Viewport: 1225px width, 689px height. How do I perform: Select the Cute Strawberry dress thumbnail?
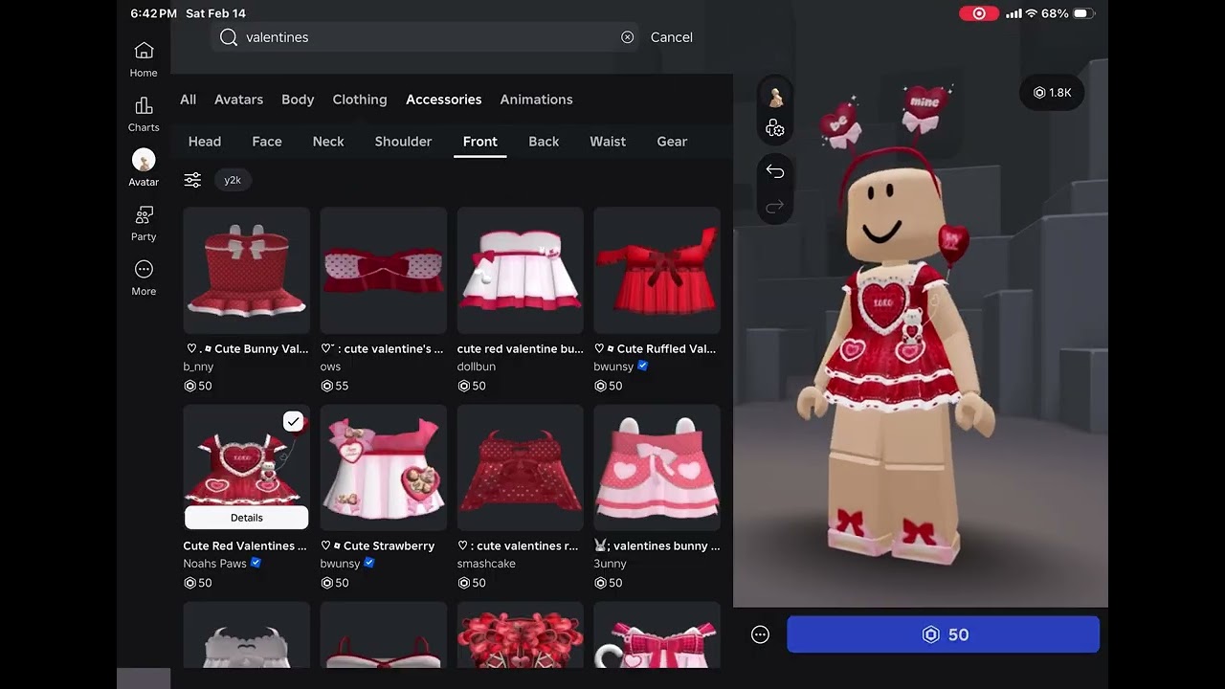click(384, 467)
